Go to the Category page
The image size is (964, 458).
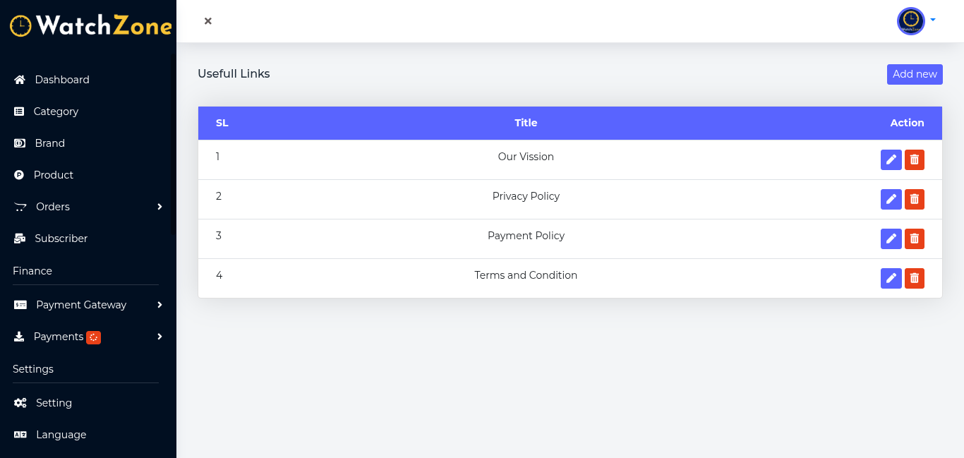pos(56,112)
